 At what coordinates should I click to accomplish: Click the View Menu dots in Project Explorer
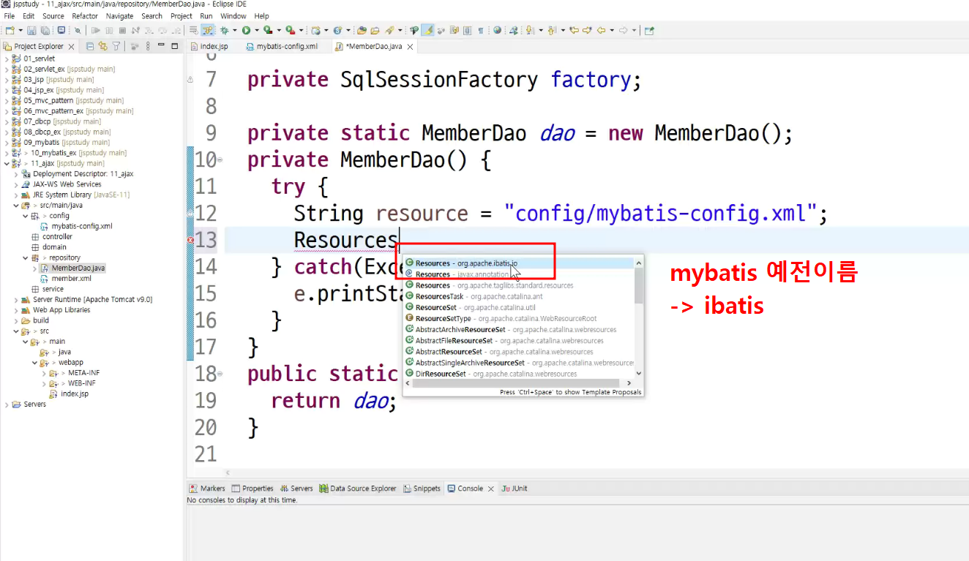(148, 46)
